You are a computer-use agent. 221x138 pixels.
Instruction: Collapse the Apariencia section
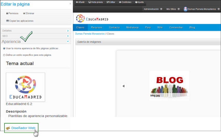coord(68,42)
